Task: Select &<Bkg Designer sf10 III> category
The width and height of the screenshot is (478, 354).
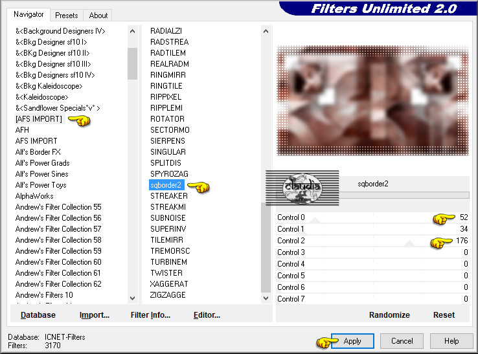Action: 53,63
